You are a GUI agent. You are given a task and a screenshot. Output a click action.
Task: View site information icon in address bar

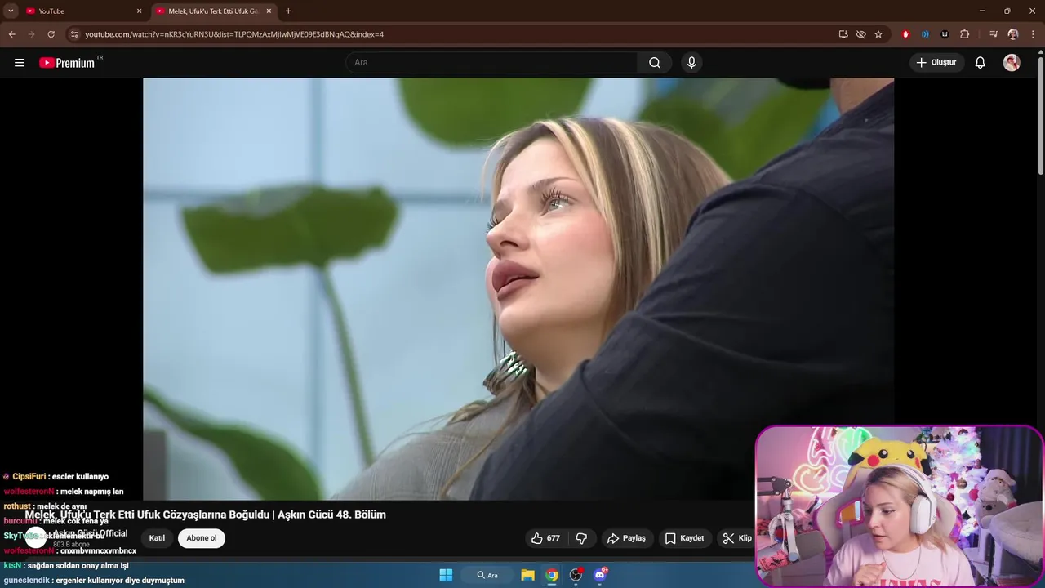pyautogui.click(x=74, y=34)
